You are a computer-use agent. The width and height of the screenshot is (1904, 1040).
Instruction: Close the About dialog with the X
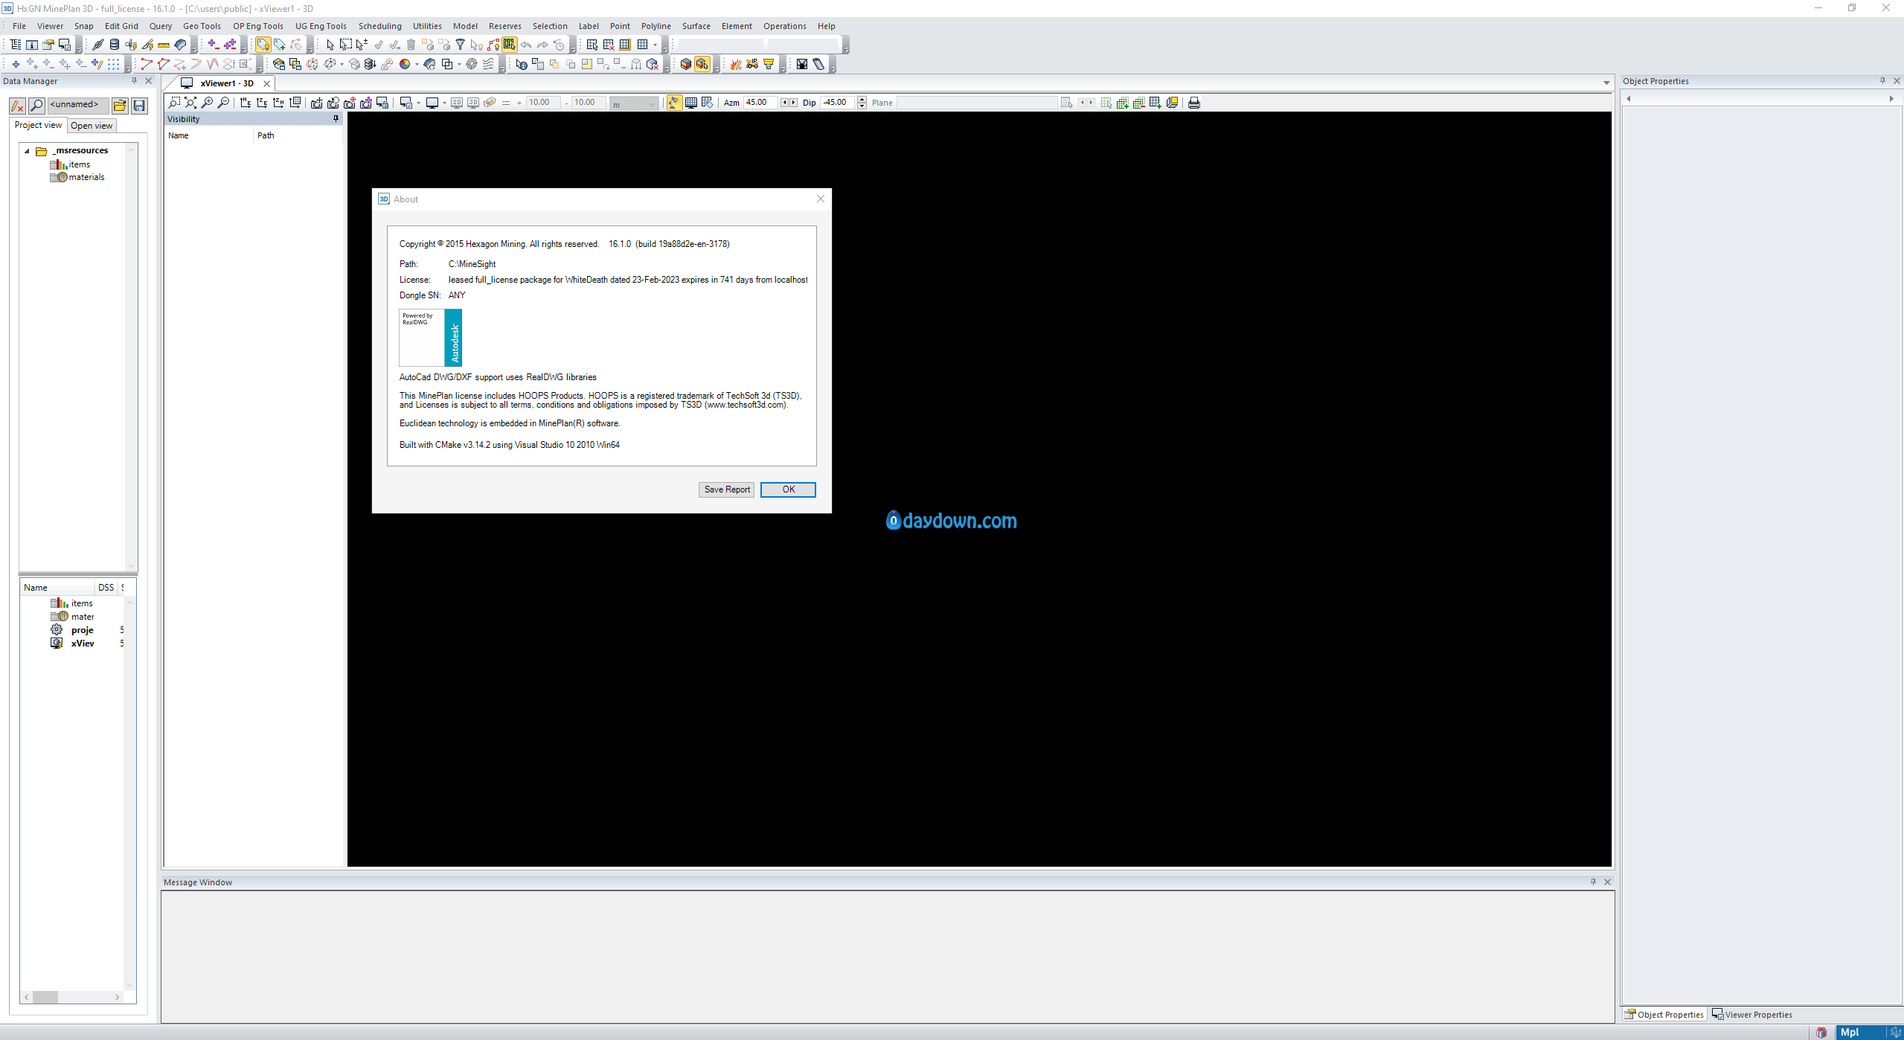[821, 199]
